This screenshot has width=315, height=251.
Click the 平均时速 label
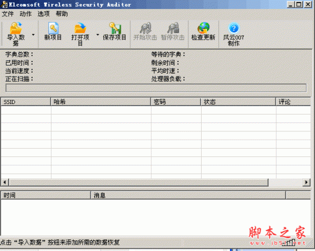tap(165, 71)
